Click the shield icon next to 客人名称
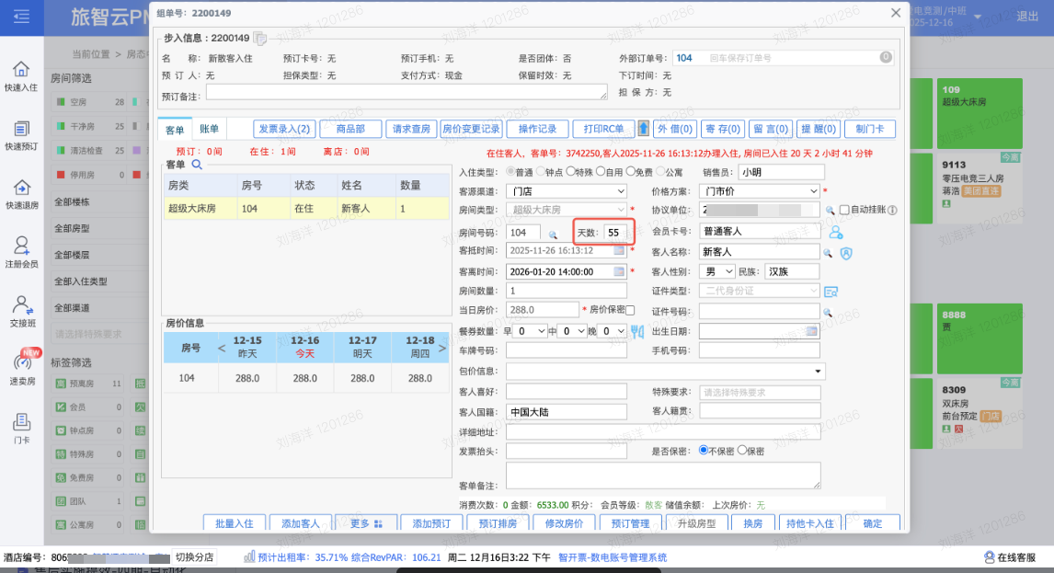1054x573 pixels. click(x=846, y=252)
